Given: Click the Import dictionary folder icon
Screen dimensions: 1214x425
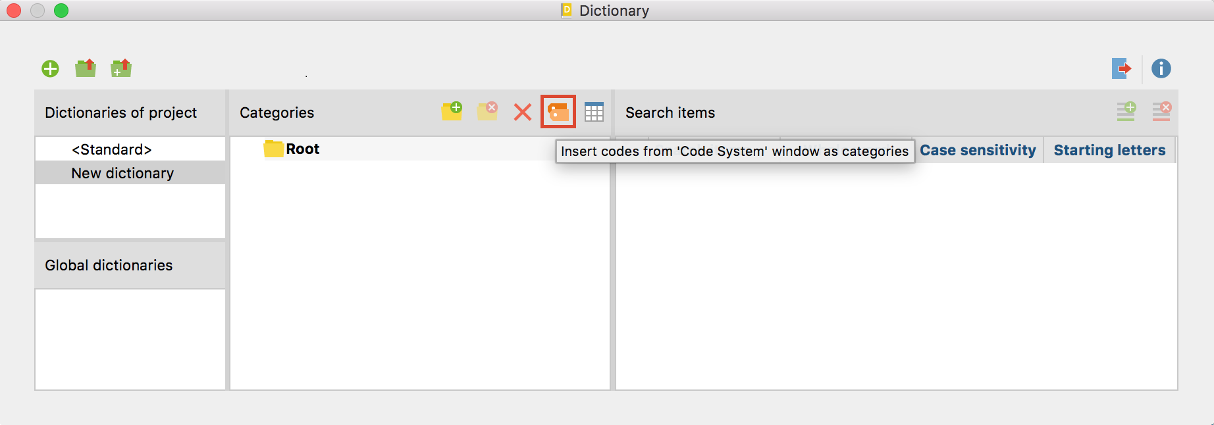Looking at the screenshot, I should [x=86, y=68].
